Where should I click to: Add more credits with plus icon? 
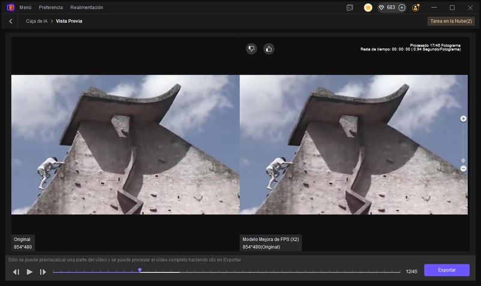[402, 8]
